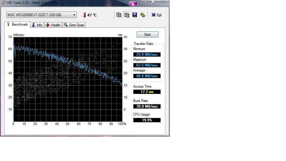The width and height of the screenshot is (286, 161).
Task: Start the benchmark test
Action: (147, 35)
